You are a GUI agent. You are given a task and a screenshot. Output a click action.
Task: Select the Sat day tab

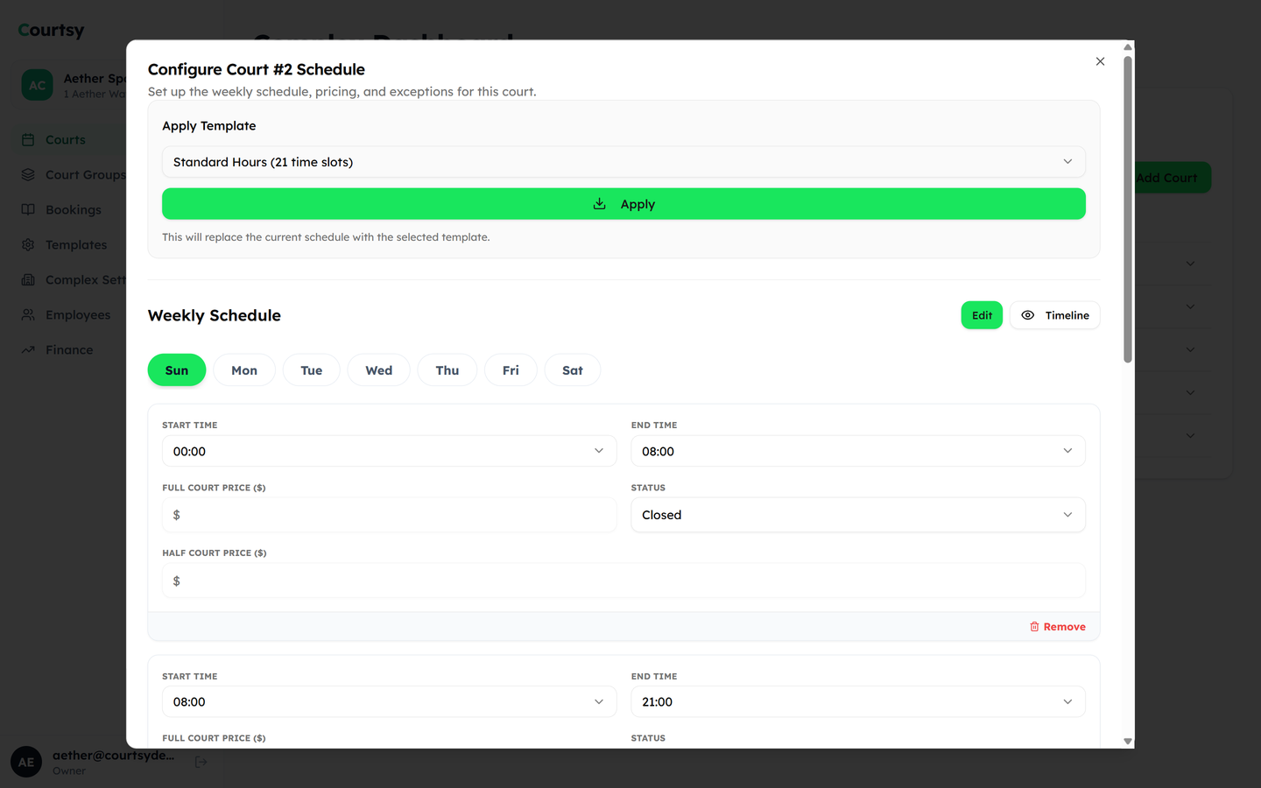pyautogui.click(x=573, y=370)
